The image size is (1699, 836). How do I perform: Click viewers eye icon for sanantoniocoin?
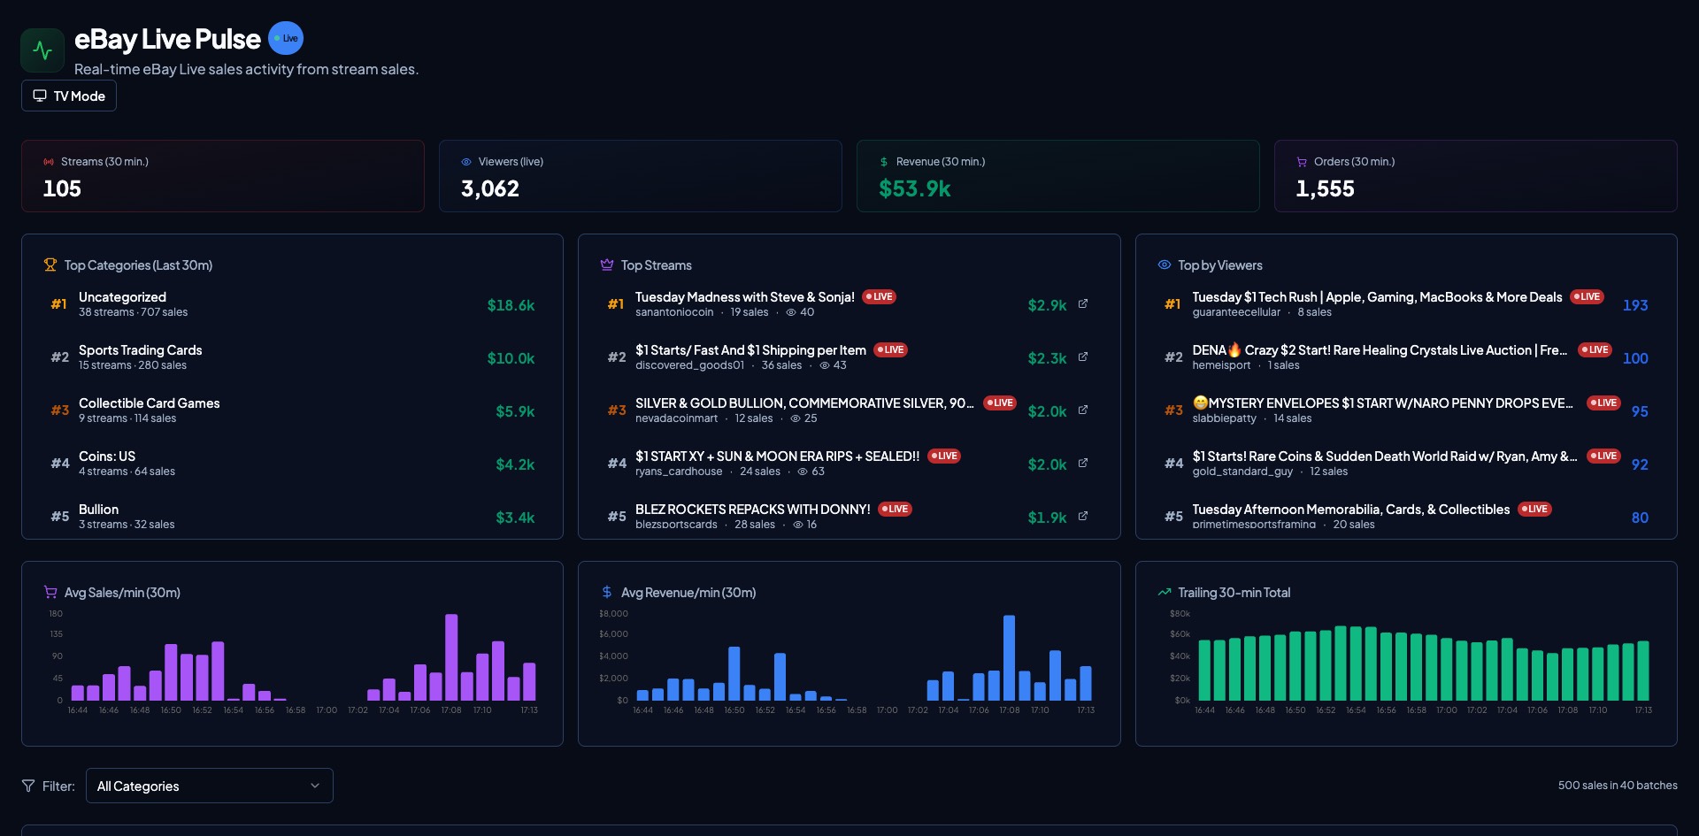(x=791, y=312)
